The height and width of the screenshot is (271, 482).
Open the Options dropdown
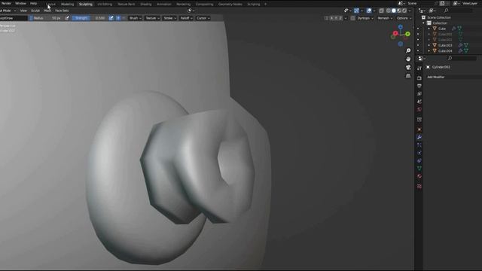click(404, 18)
